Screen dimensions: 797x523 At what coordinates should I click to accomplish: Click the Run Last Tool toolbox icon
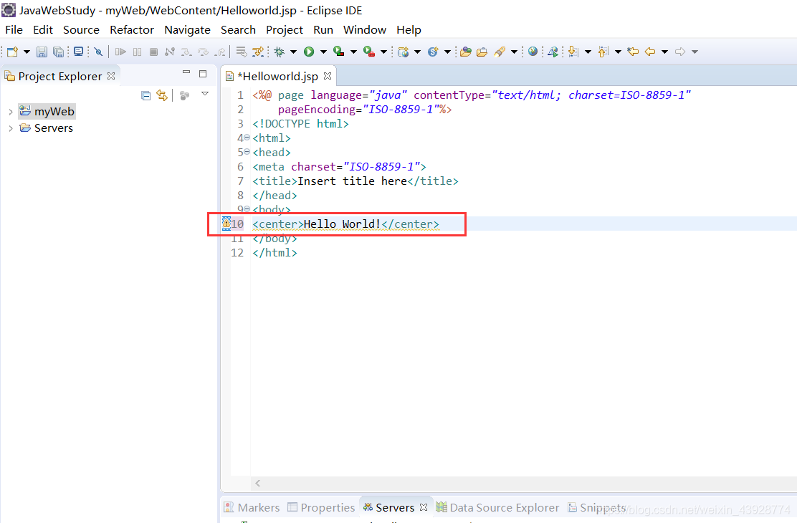point(369,52)
